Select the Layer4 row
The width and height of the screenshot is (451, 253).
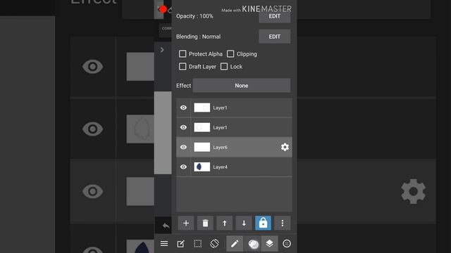234,167
